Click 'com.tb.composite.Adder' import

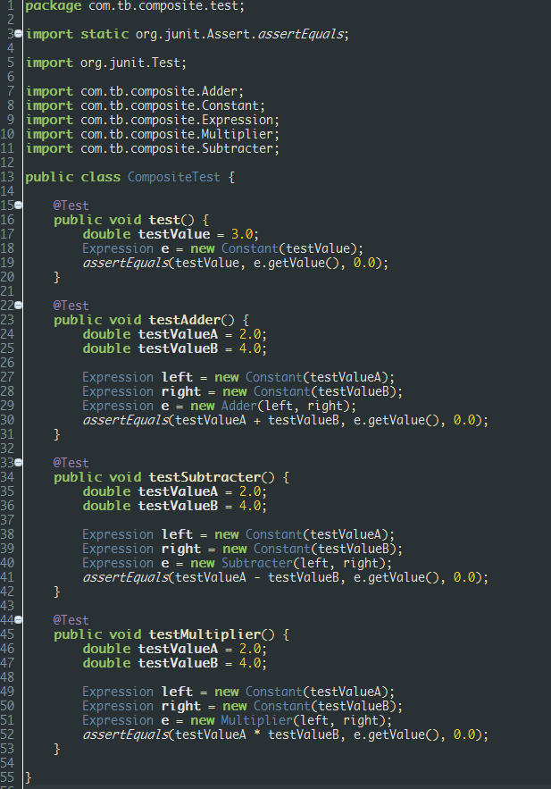coord(159,91)
